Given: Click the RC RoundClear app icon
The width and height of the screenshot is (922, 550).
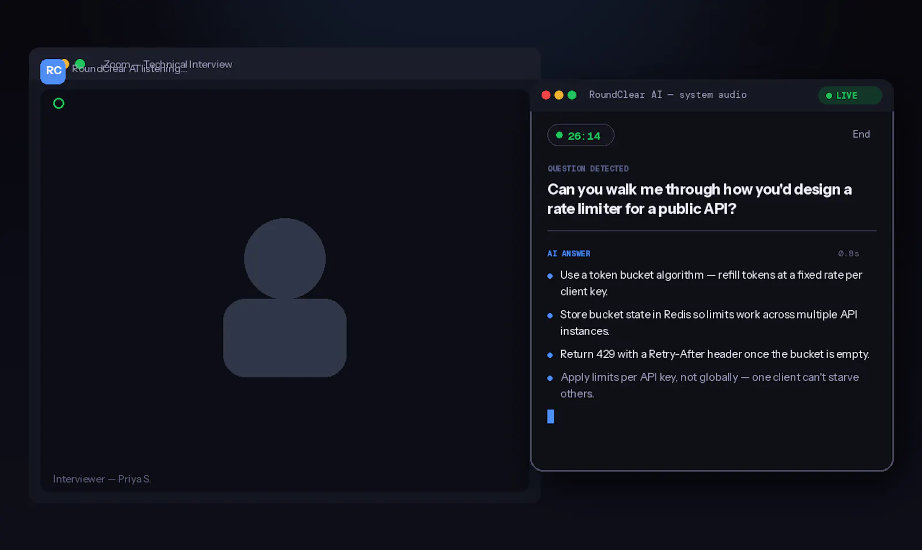Looking at the screenshot, I should point(53,71).
